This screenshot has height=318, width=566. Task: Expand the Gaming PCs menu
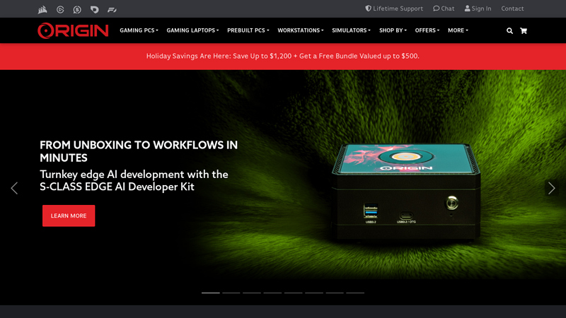[139, 30]
